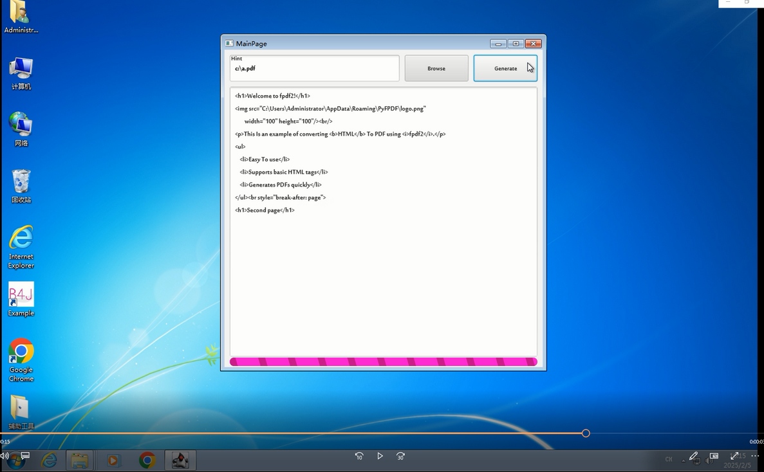
Task: Click the 'width="100" height="100"' line
Action: coord(288,121)
